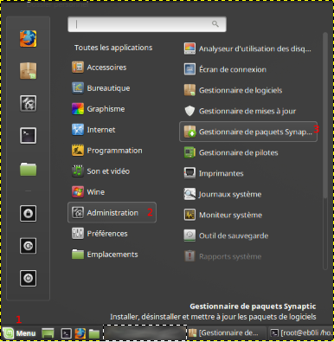Click the menu search input field
The height and width of the screenshot is (342, 334).
147,24
